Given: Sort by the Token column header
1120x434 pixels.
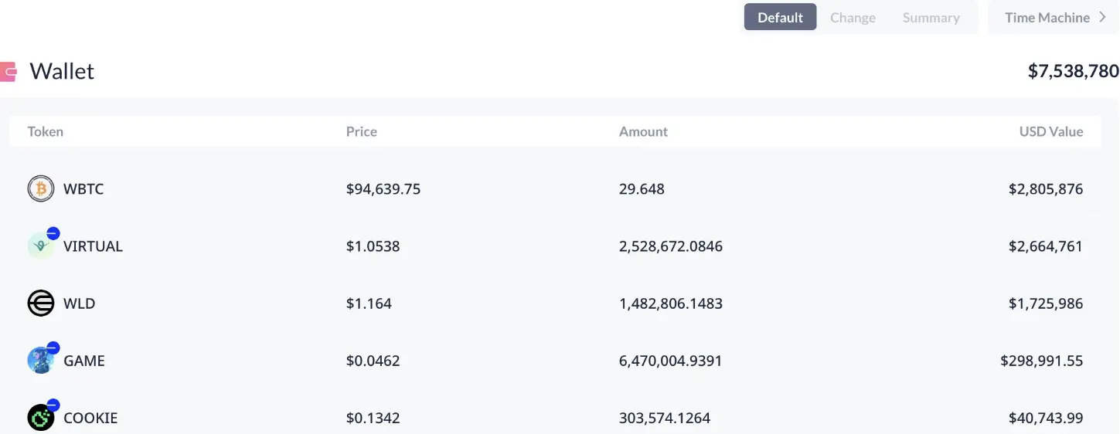Looking at the screenshot, I should pyautogui.click(x=46, y=131).
